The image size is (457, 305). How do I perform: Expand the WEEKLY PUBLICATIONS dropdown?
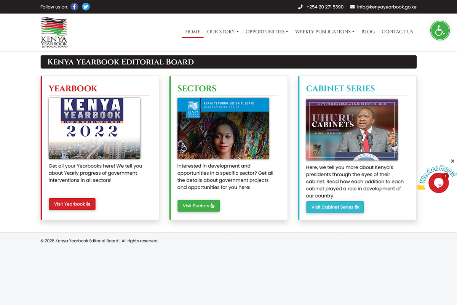point(324,32)
